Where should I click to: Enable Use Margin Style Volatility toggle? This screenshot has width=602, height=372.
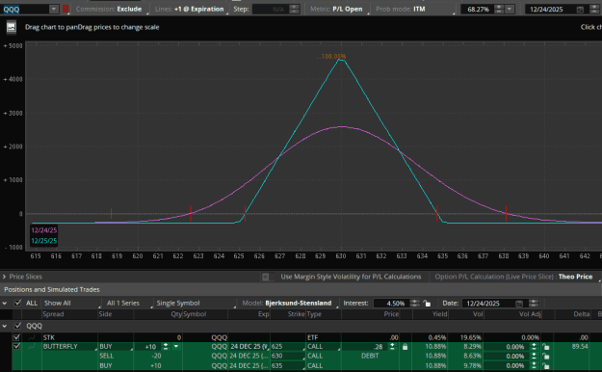click(x=266, y=277)
